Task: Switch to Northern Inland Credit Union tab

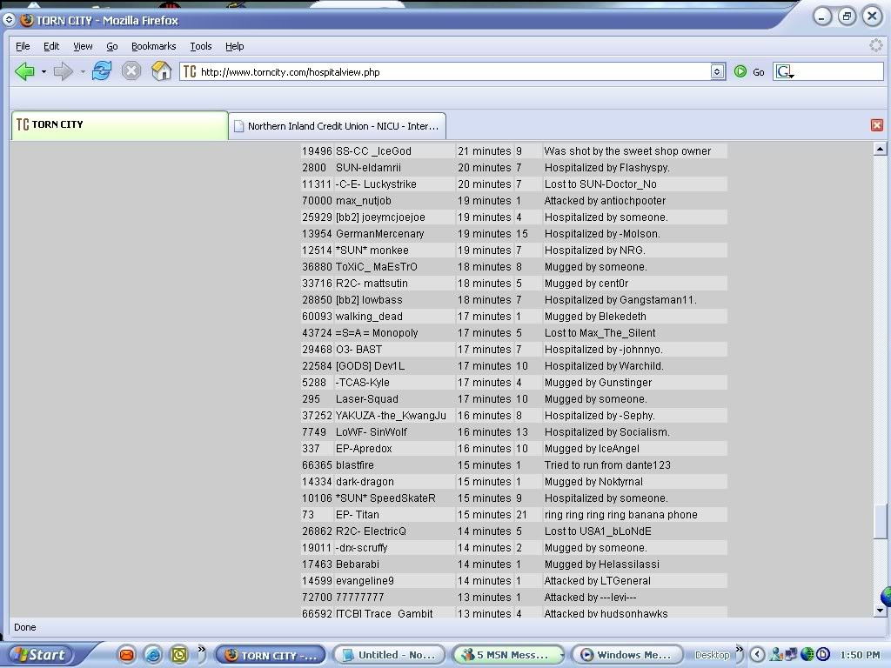Action: pyautogui.click(x=338, y=126)
